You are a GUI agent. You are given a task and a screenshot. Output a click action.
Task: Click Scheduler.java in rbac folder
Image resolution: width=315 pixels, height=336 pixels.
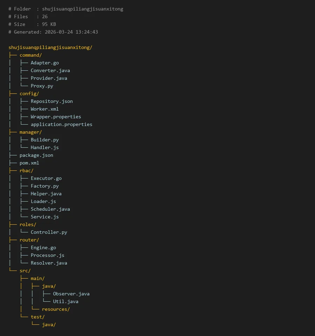click(50, 209)
